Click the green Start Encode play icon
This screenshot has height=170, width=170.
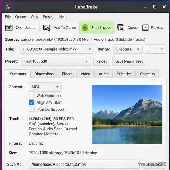click(85, 28)
